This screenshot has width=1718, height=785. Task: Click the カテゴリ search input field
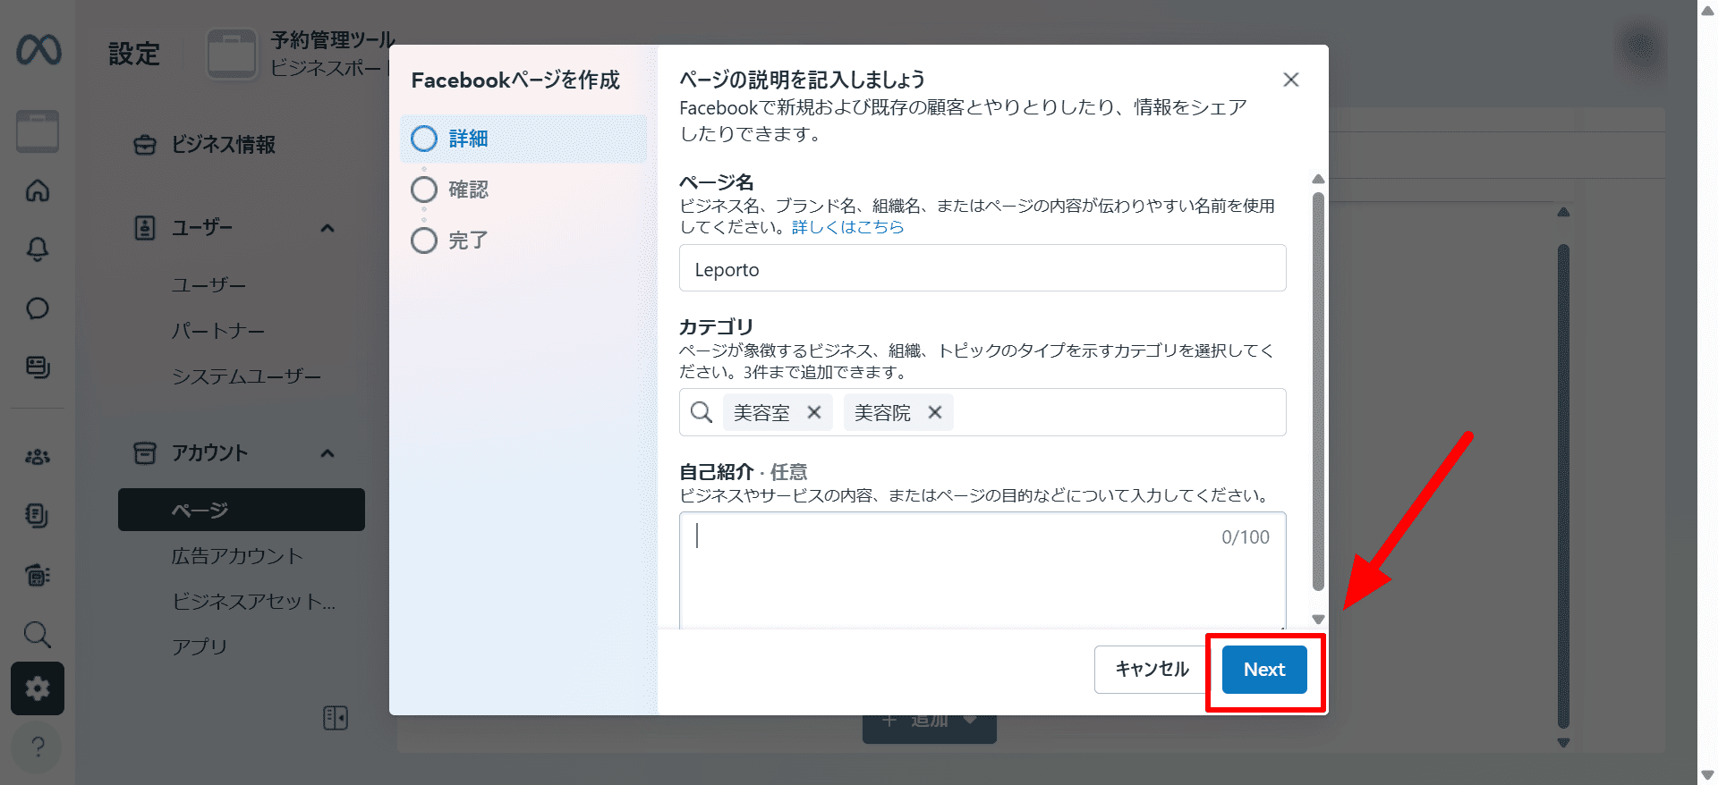[x=982, y=412]
